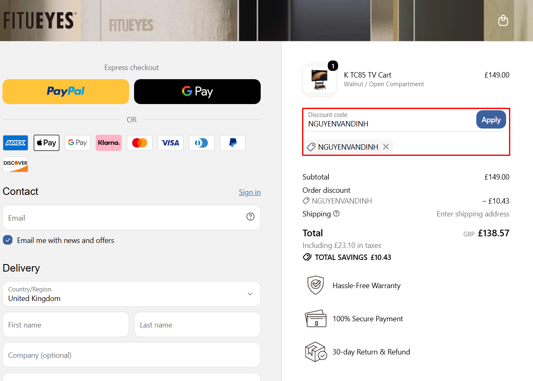
Task: Focus the Email input field
Action: point(132,217)
